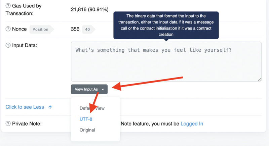Screen dimensions: 269x146
Task: Click the dark tooltip about binary input data
Action: point(166,25)
